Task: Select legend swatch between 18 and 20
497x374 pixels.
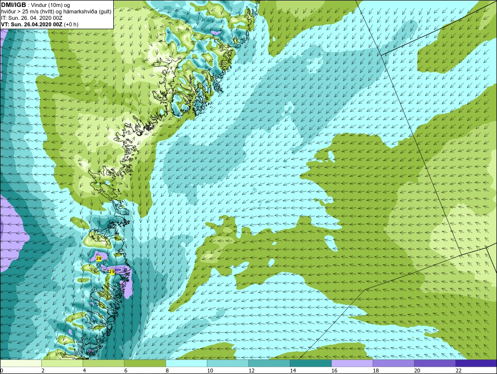Action: [393, 363]
